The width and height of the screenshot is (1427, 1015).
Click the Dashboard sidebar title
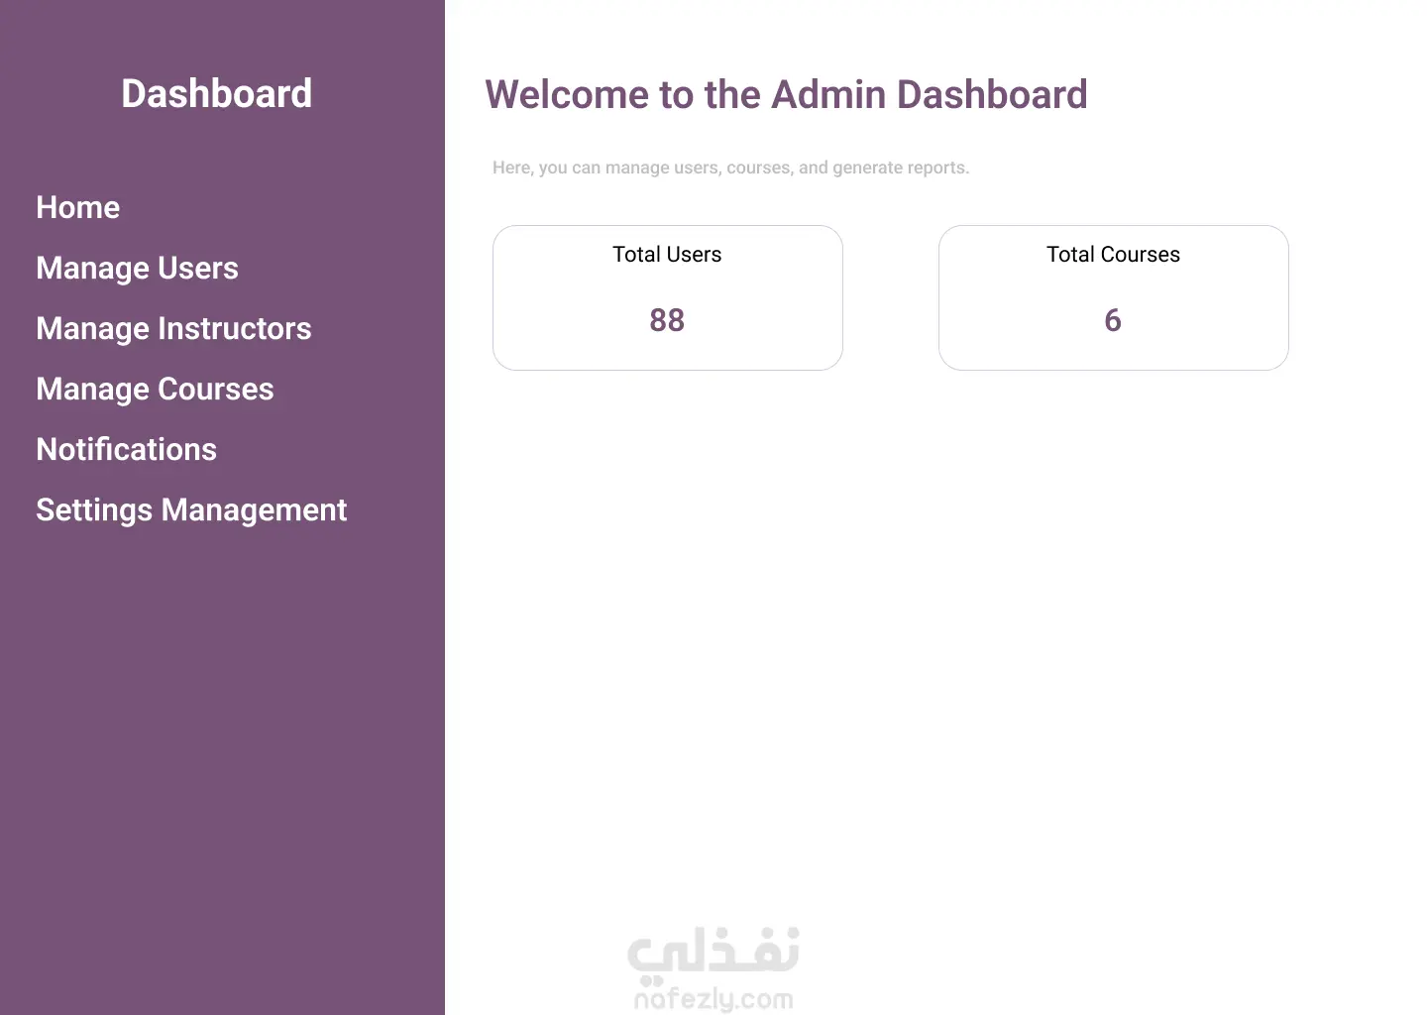(x=216, y=94)
